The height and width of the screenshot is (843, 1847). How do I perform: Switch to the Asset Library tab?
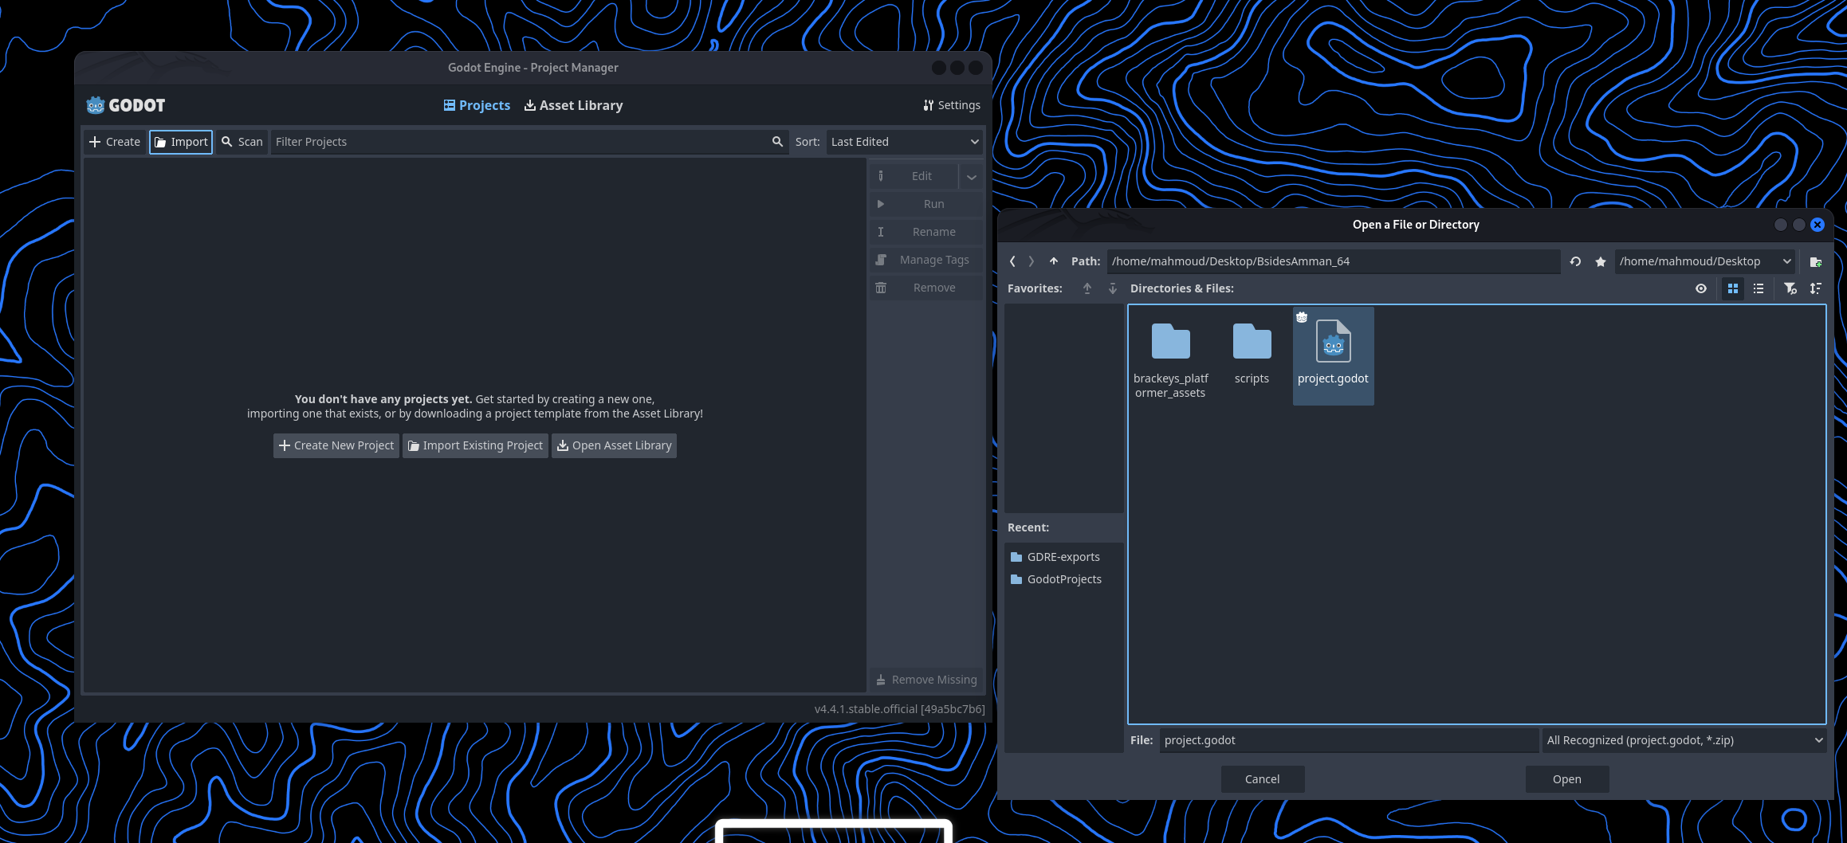[x=574, y=105]
